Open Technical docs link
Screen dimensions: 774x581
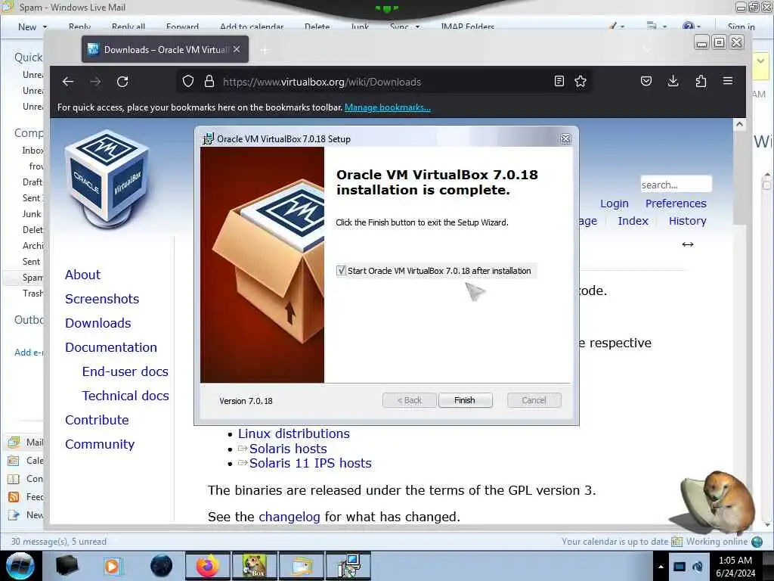click(x=125, y=396)
